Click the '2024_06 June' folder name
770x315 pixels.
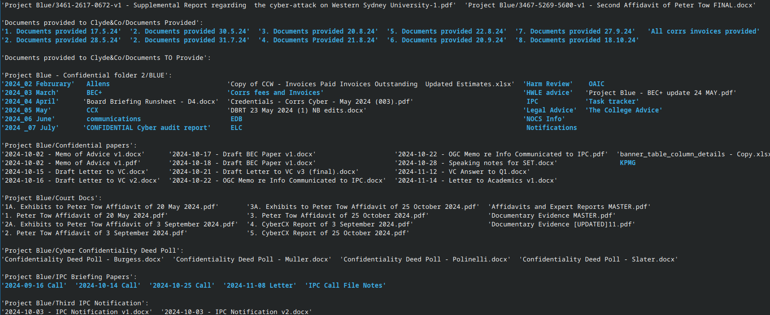coord(28,119)
